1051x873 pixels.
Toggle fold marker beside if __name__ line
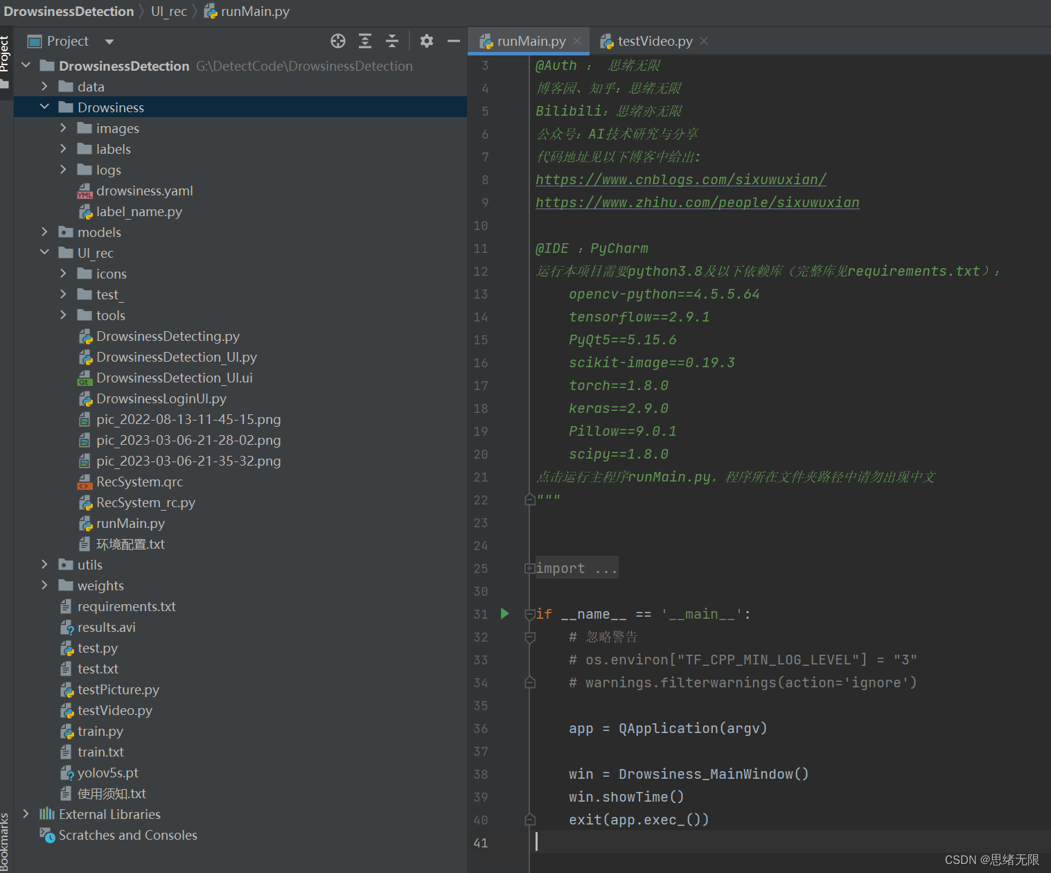(530, 614)
